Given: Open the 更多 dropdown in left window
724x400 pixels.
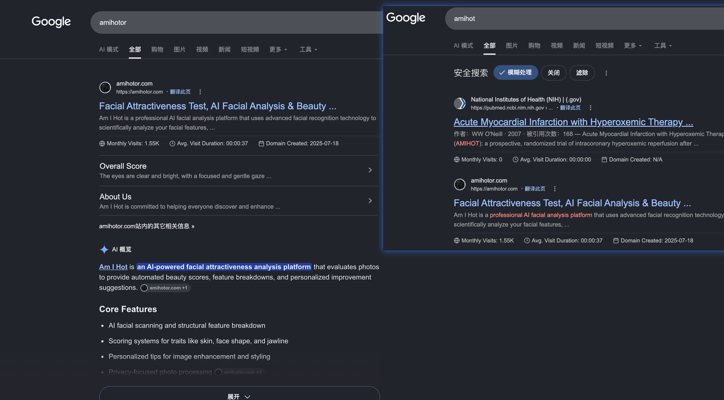Looking at the screenshot, I should [278, 49].
